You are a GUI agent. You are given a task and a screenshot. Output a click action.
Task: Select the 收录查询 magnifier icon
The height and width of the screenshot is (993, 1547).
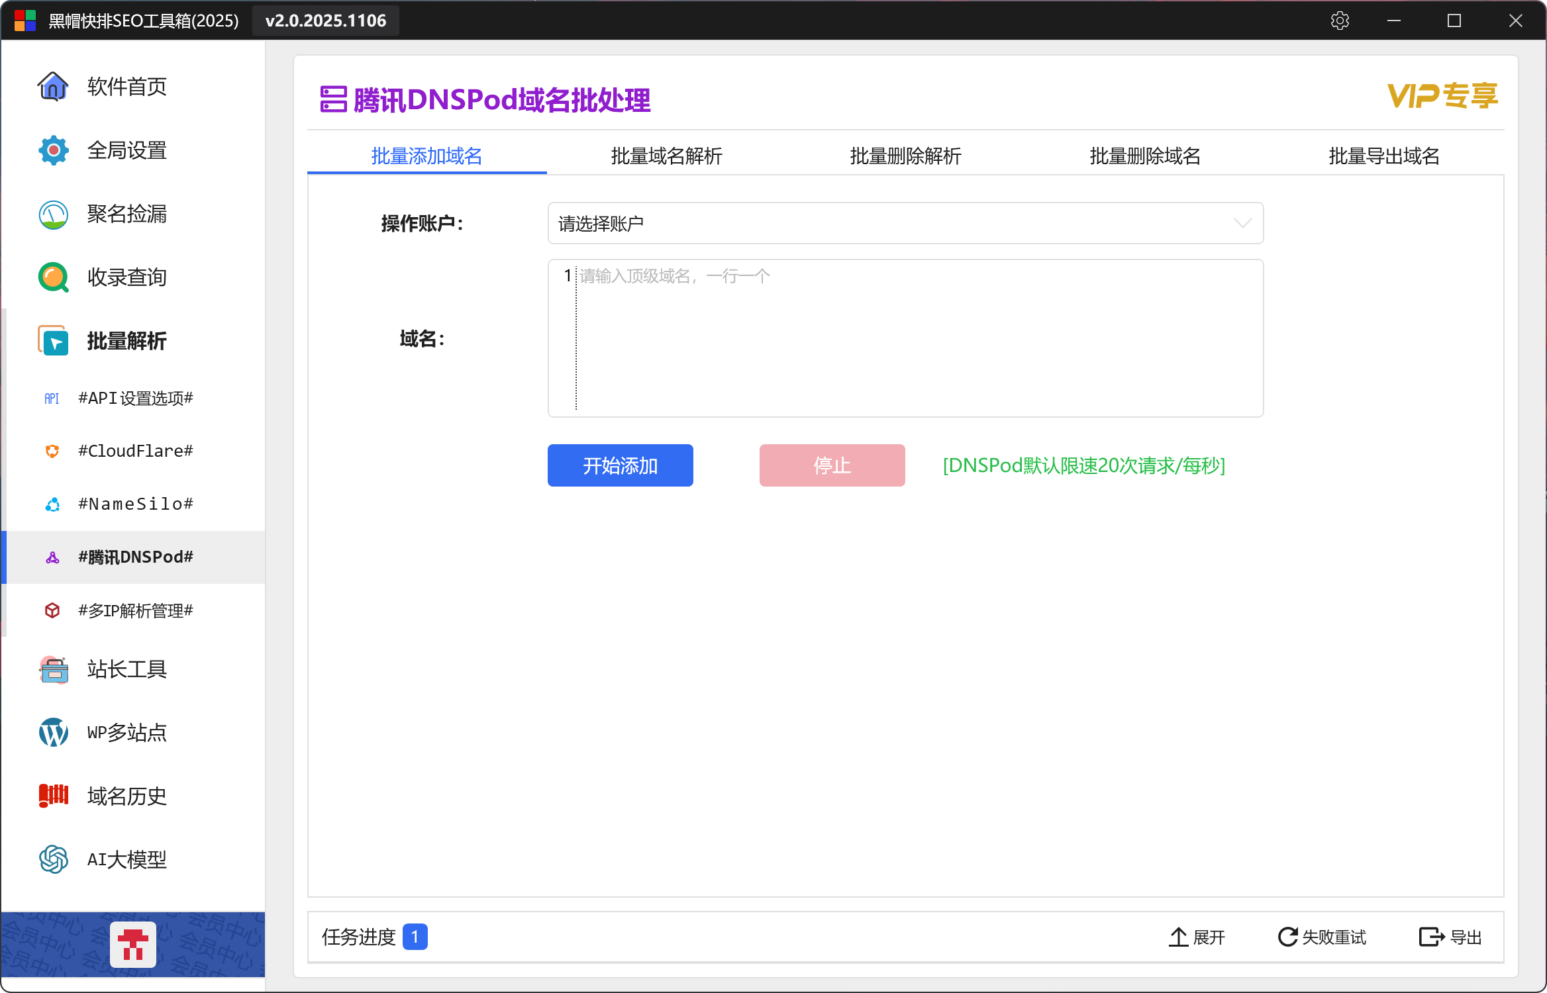53,277
